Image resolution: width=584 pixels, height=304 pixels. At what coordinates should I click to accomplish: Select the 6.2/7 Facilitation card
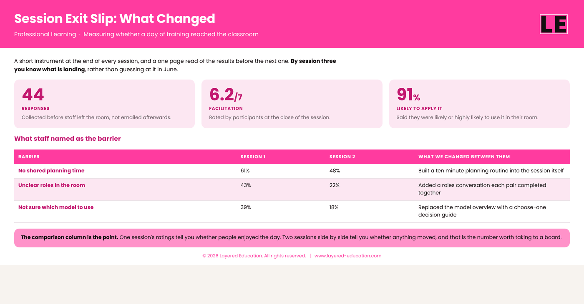tap(292, 104)
